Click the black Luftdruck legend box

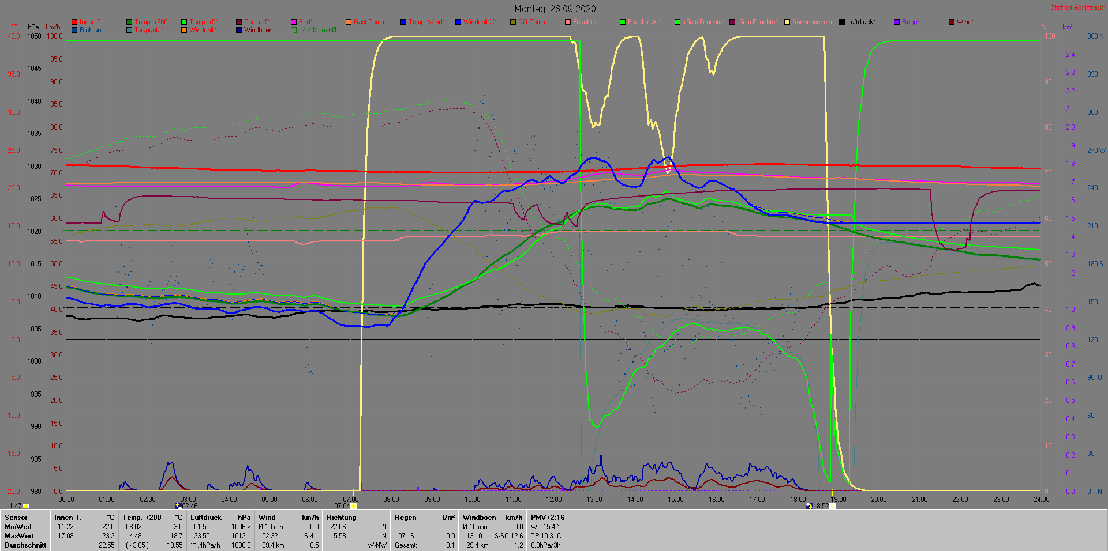[x=842, y=22]
